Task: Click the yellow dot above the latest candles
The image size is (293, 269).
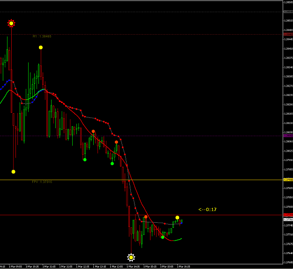Action: click(177, 218)
